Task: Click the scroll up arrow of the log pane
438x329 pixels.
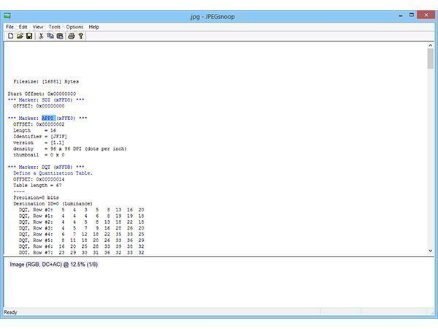Action: (430, 45)
